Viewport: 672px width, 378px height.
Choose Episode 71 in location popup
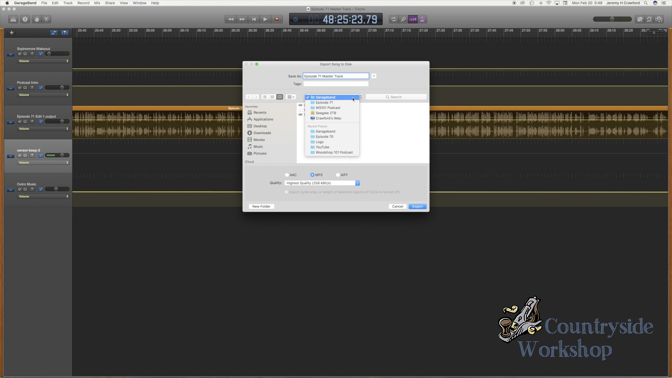(332, 103)
